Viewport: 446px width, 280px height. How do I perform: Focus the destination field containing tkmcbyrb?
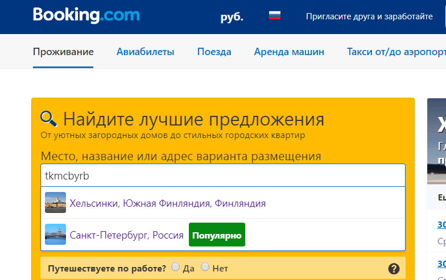[x=223, y=175]
